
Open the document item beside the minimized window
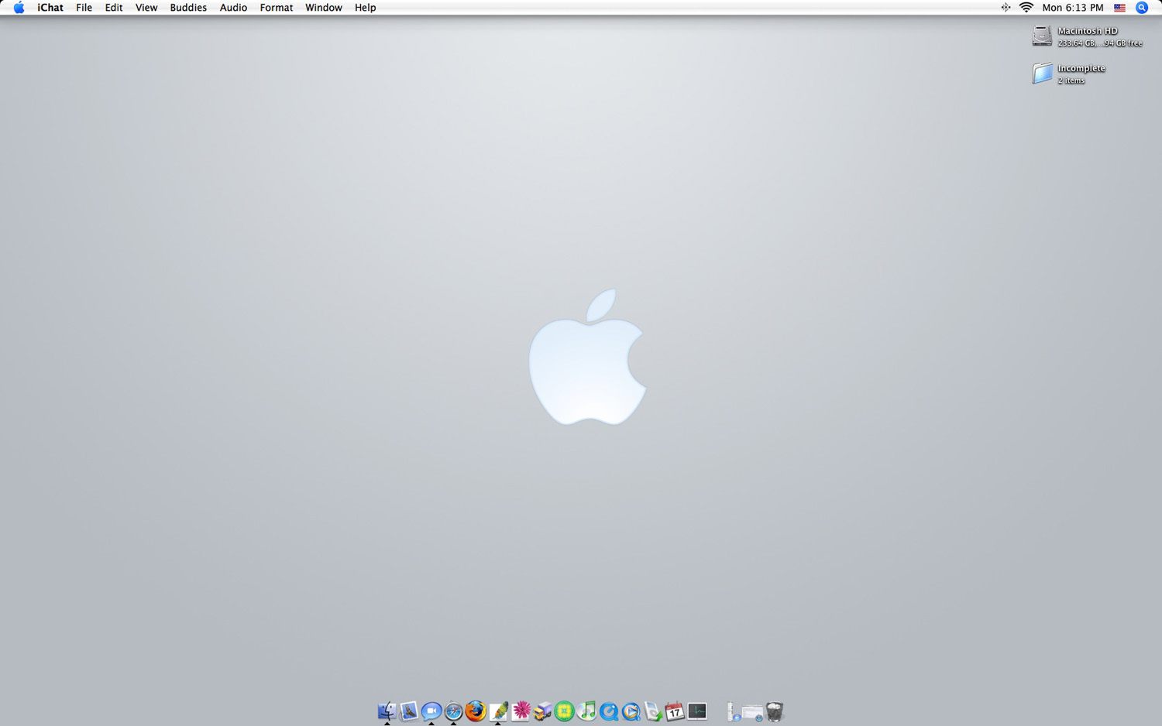[732, 711]
